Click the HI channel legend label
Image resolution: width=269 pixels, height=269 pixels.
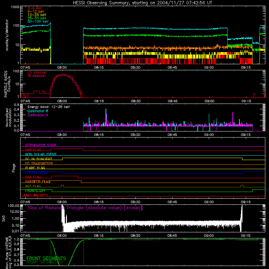click(x=36, y=76)
